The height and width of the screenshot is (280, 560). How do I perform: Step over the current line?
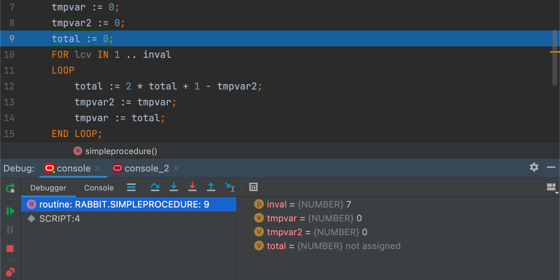(155, 187)
